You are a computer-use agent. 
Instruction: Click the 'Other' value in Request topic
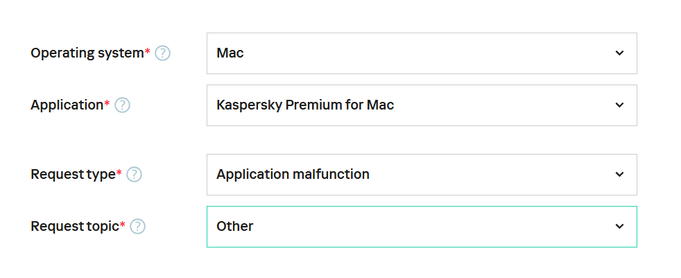235,227
